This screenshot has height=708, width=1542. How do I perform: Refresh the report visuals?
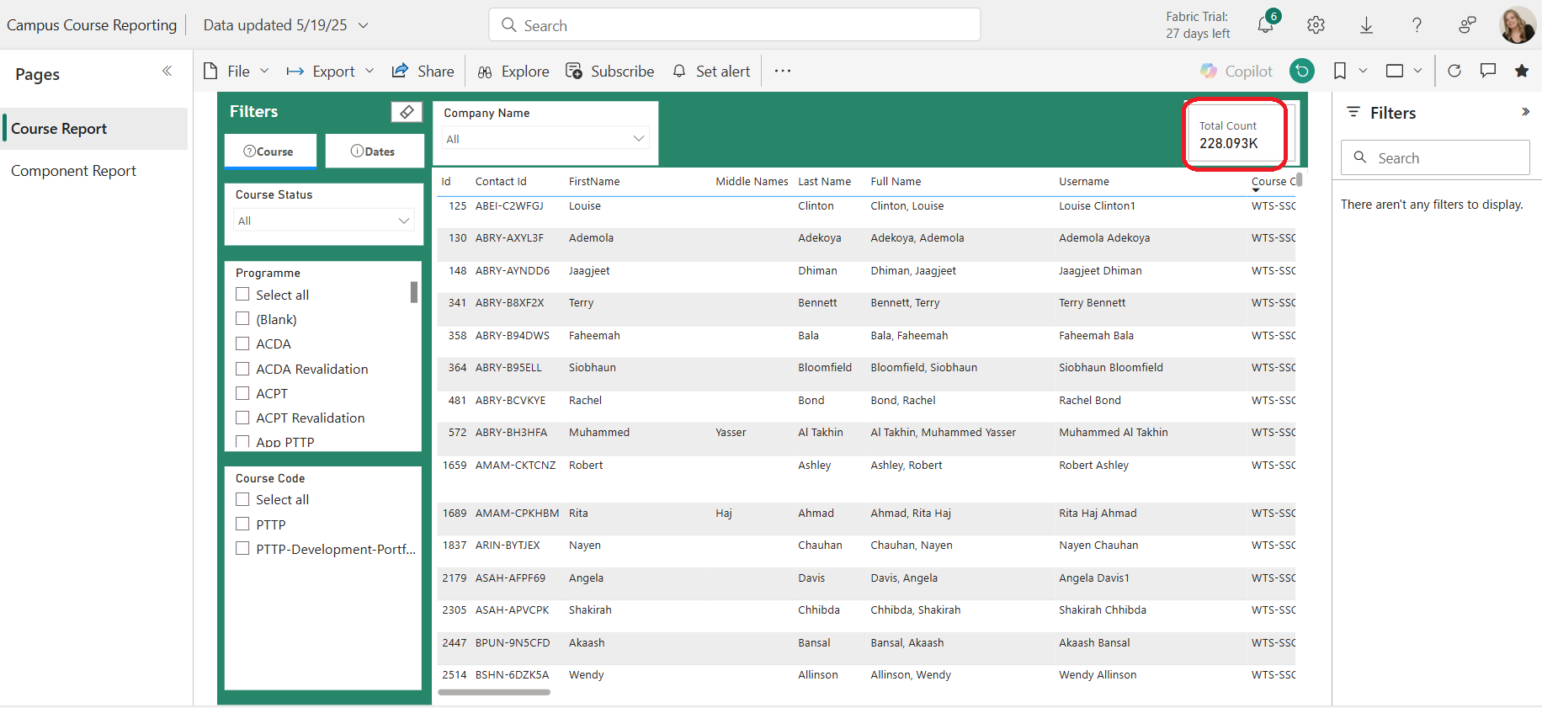pyautogui.click(x=1454, y=71)
